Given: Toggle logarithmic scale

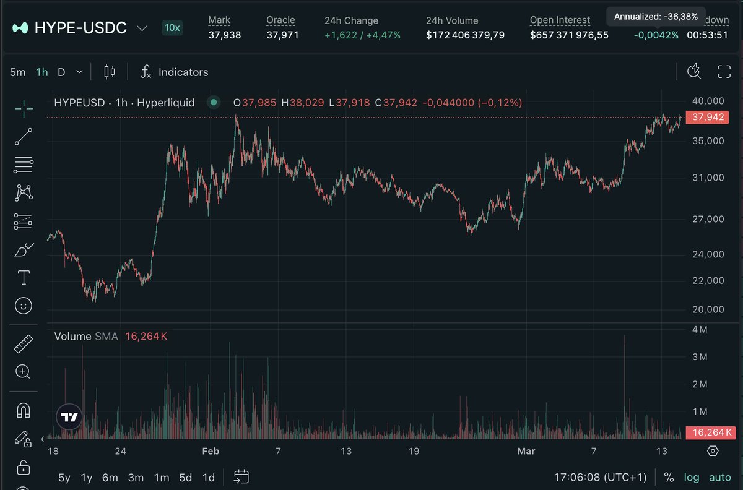Looking at the screenshot, I should (x=692, y=477).
